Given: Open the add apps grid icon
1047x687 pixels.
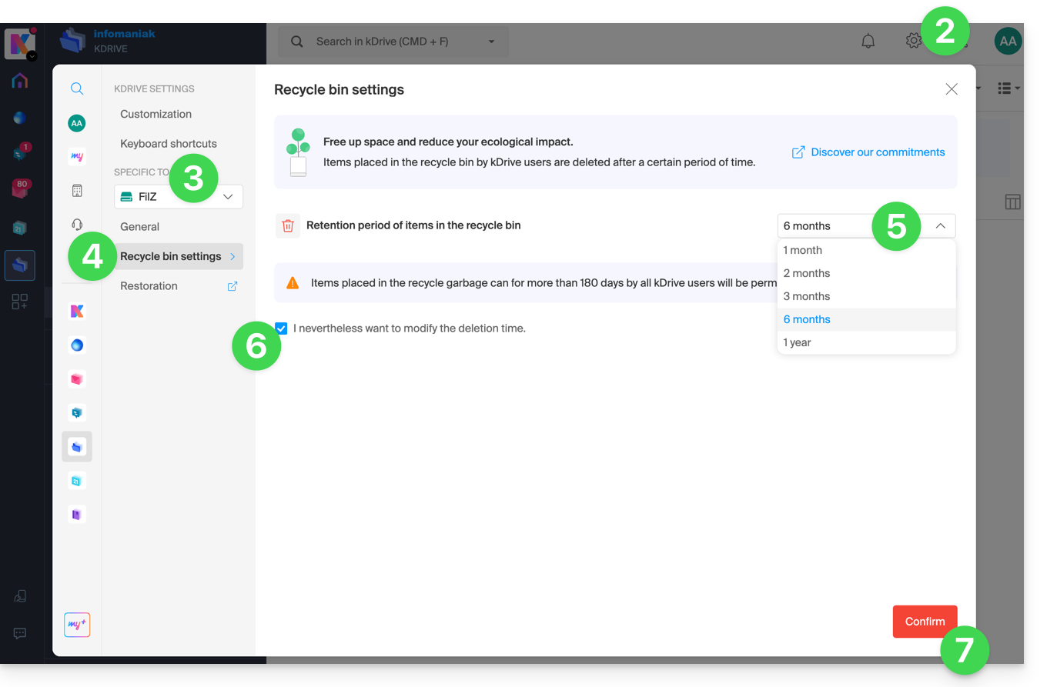Looking at the screenshot, I should [20, 302].
